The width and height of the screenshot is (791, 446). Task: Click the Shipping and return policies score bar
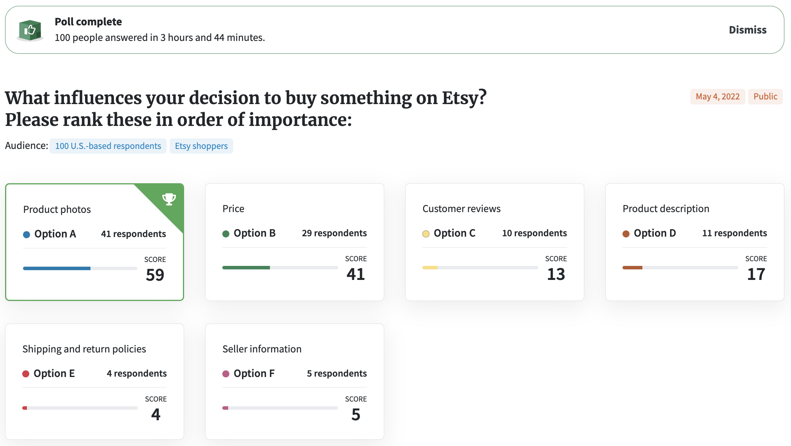tap(80, 408)
